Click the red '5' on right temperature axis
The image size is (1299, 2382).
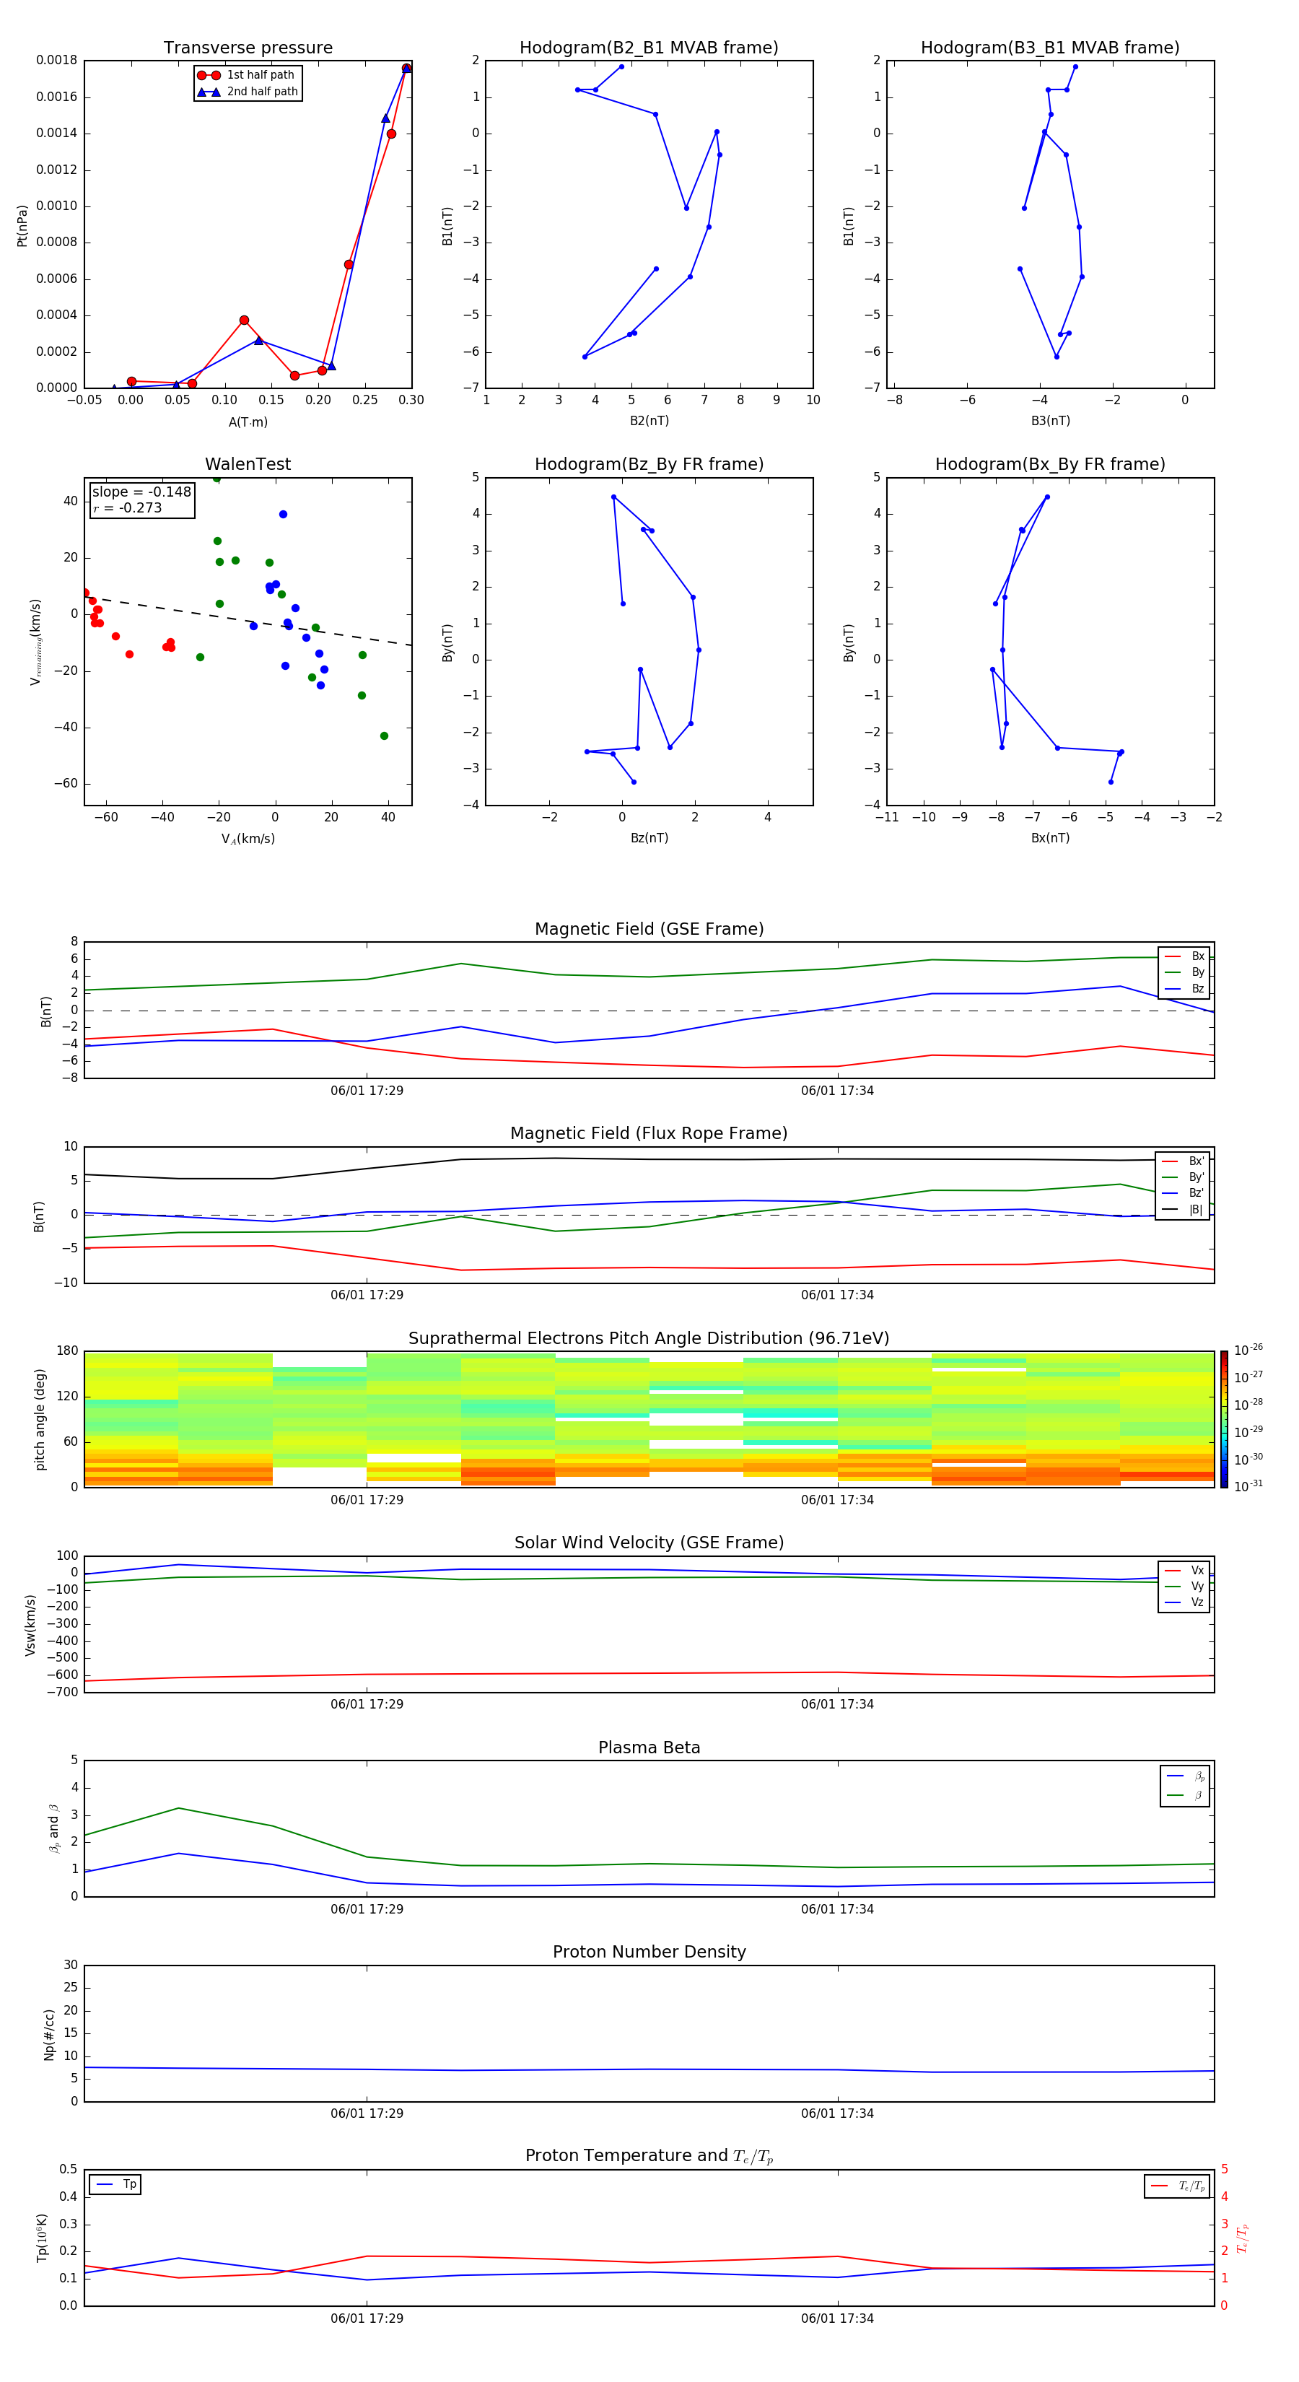(1224, 2169)
